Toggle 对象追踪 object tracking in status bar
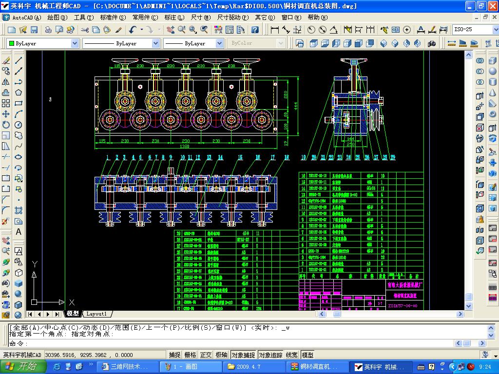This screenshot has height=374, width=499. pos(270,355)
